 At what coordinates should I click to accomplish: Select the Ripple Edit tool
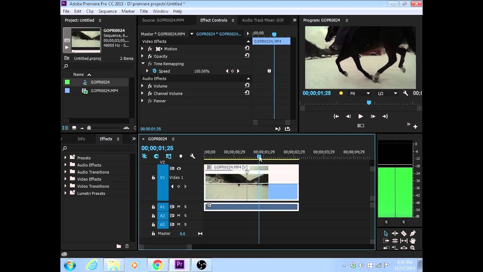coord(395,233)
